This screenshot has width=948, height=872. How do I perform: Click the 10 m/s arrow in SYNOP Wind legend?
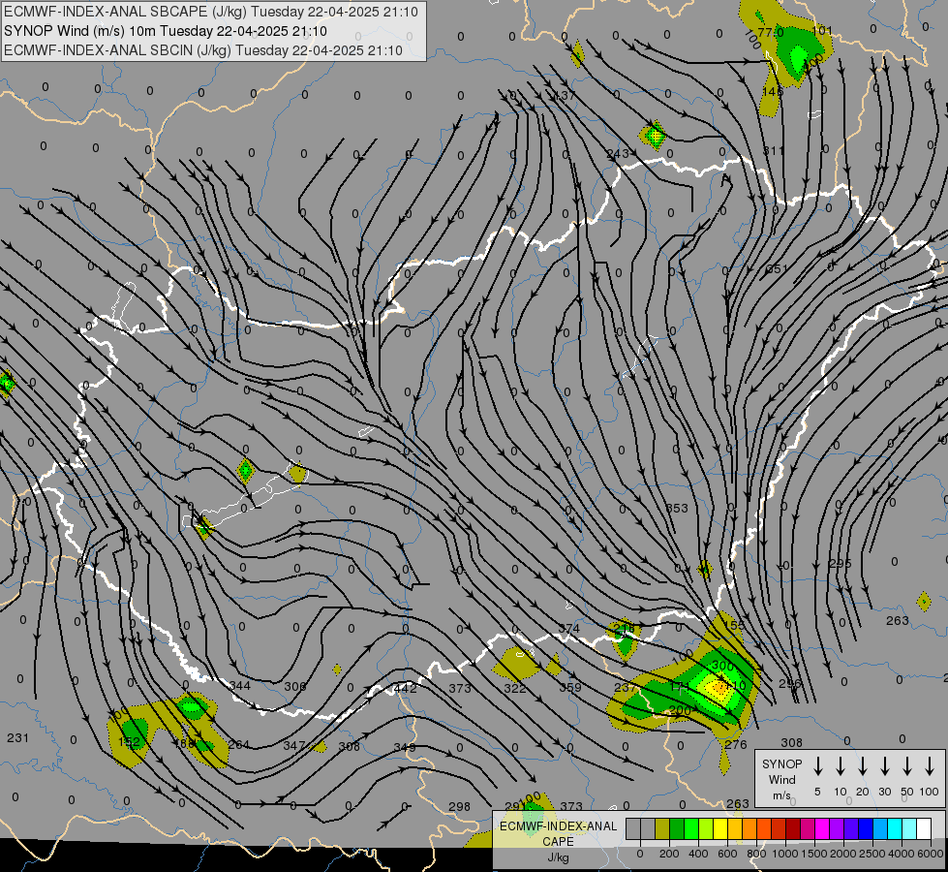point(840,766)
